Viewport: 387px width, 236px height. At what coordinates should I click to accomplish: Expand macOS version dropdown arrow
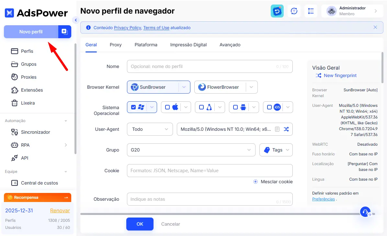[x=186, y=107]
